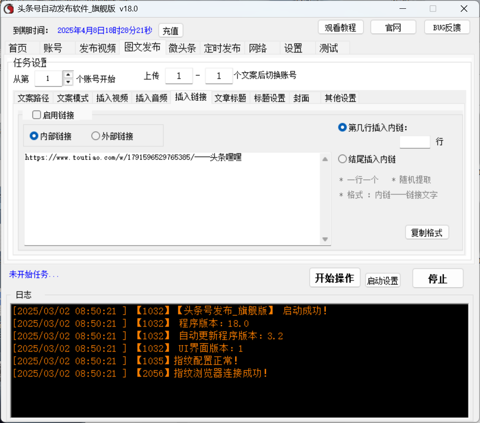Open the 发布视频 tab
The image size is (480, 423).
click(97, 48)
